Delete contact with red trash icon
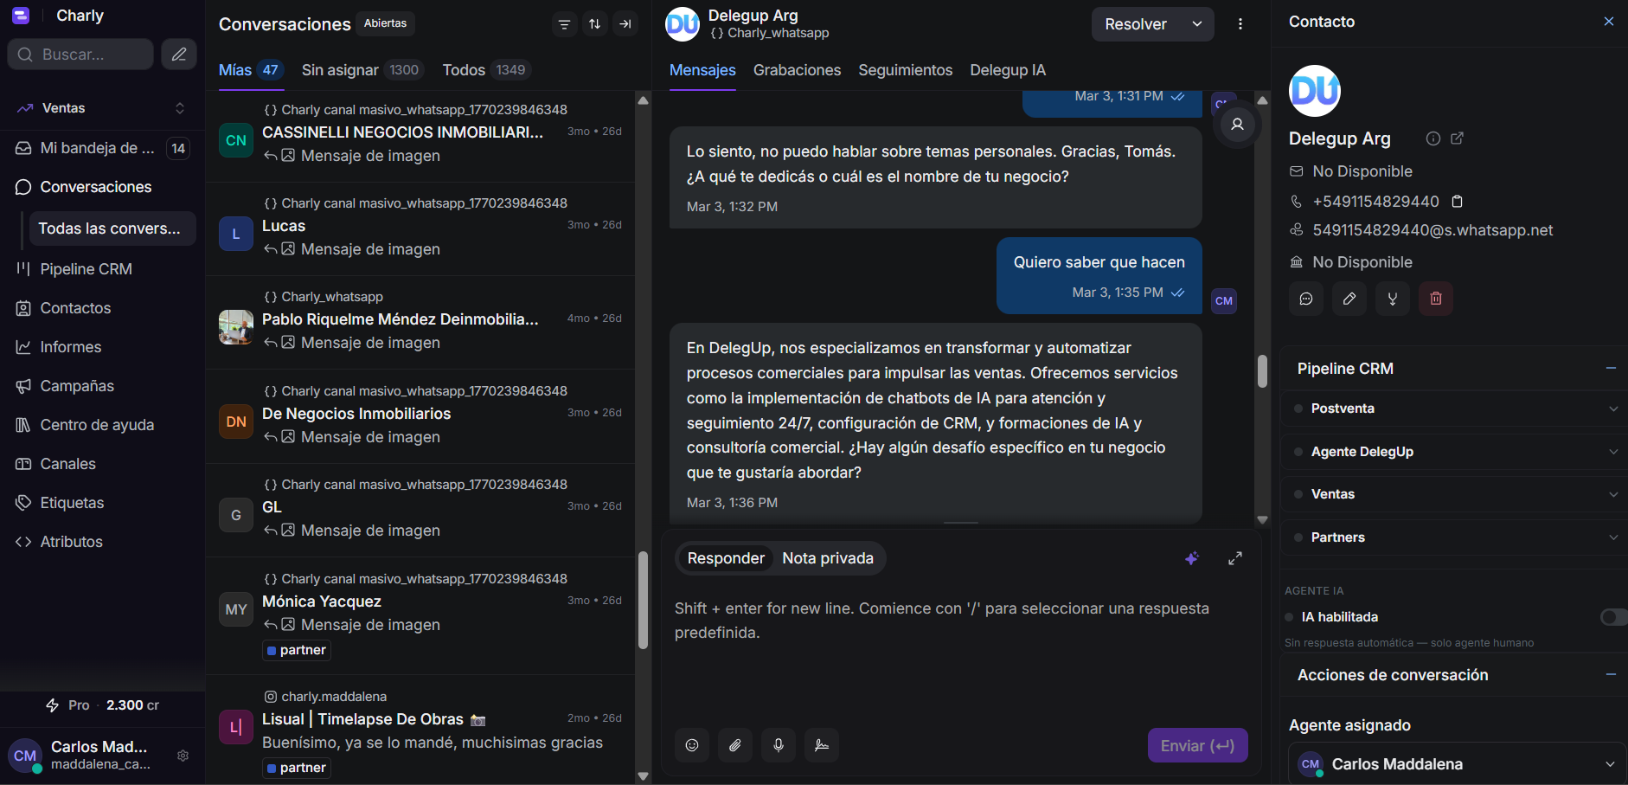Screen dimensions: 1628x785 coord(1436,299)
